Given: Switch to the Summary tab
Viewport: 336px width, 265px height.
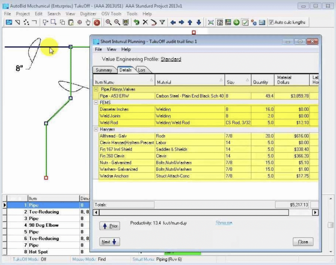Looking at the screenshot, I should click(104, 70).
